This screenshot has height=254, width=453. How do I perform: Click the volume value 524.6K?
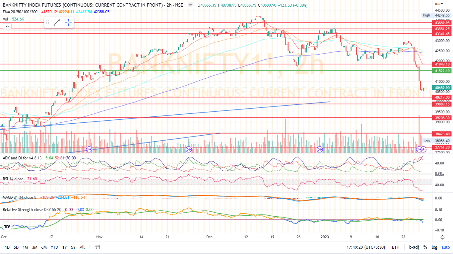point(18,19)
